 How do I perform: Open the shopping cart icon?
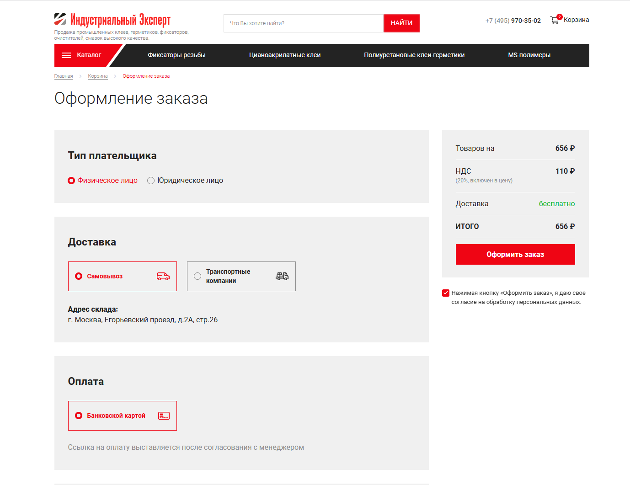point(555,20)
